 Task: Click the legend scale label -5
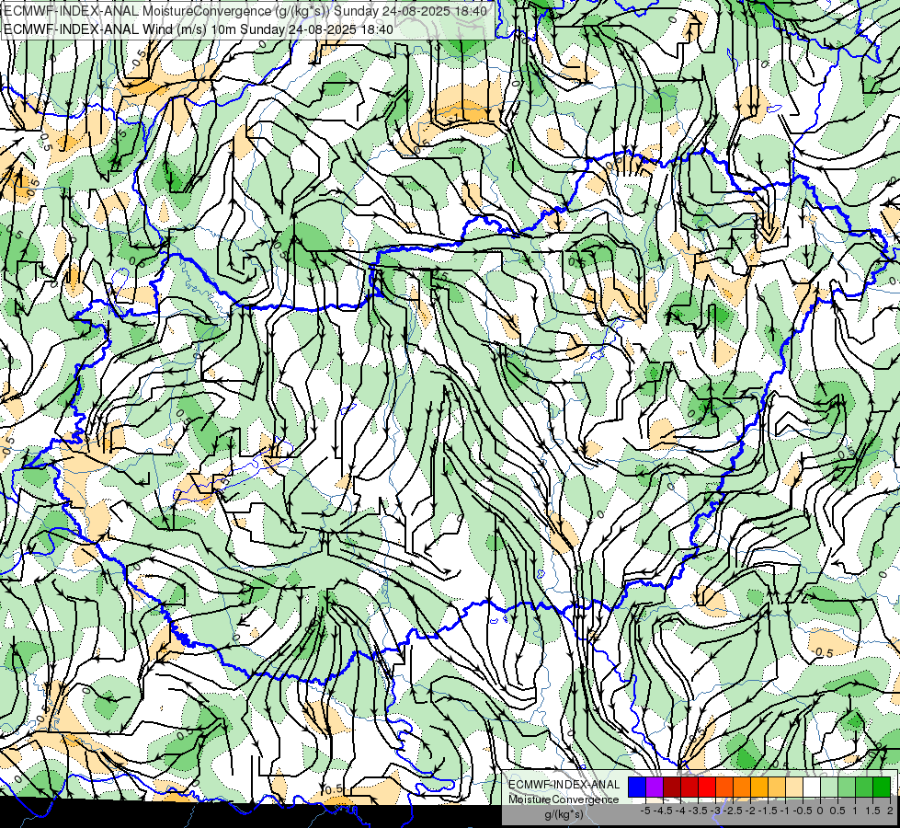click(645, 811)
